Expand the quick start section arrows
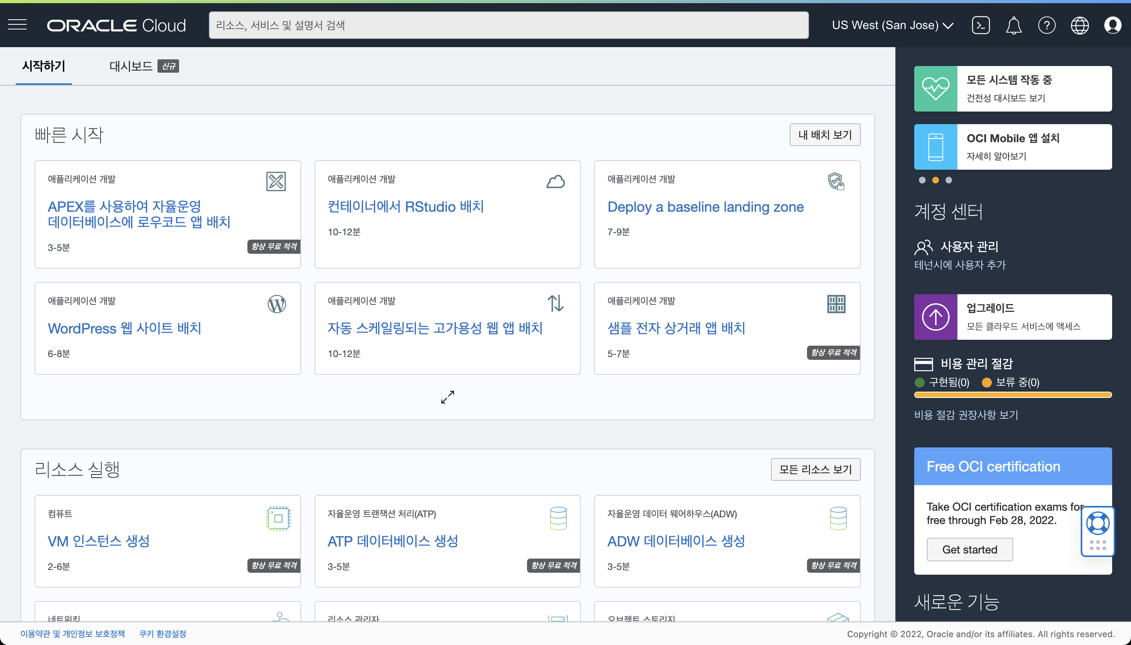This screenshot has width=1131, height=645. point(447,397)
